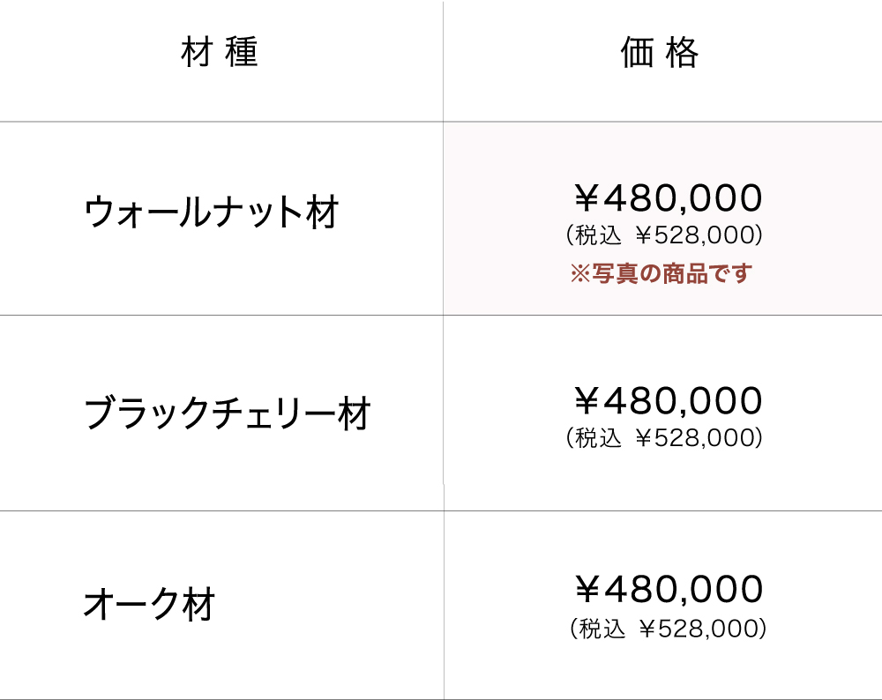Viewport: 882px width, 700px height.
Task: Click the 材種 column header
Action: click(x=220, y=54)
